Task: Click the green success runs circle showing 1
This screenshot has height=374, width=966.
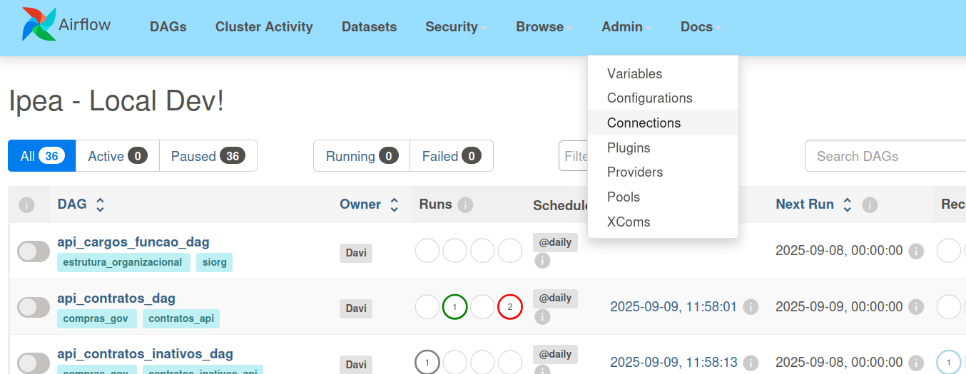Action: point(454,307)
